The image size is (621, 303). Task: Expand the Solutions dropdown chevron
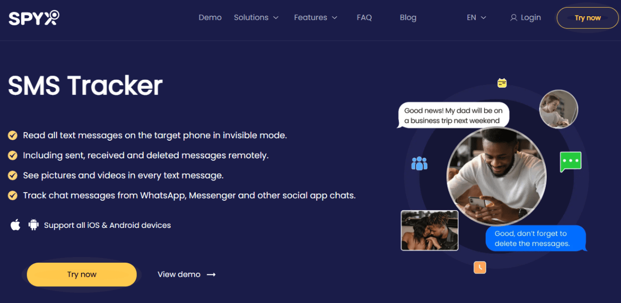click(276, 18)
